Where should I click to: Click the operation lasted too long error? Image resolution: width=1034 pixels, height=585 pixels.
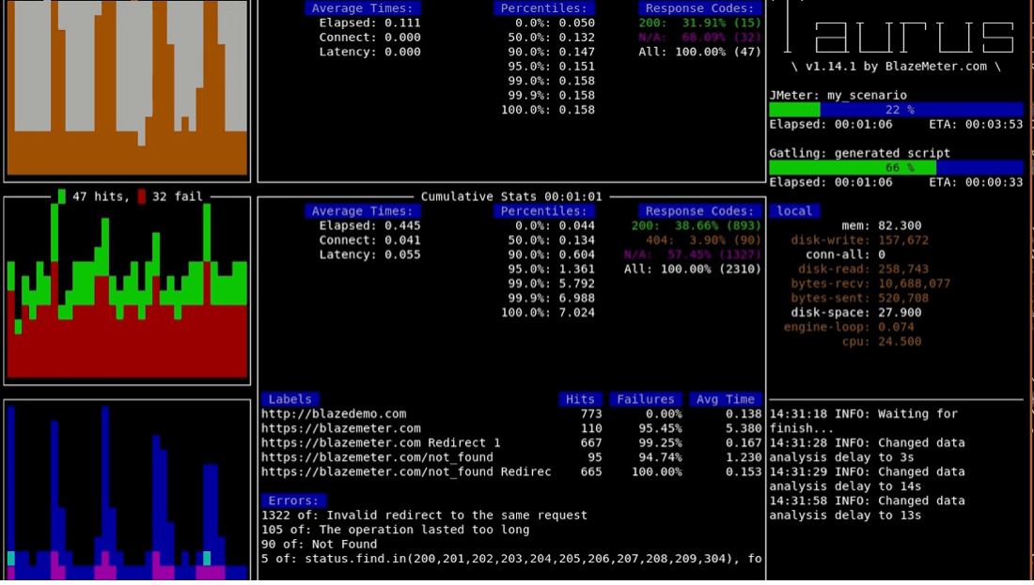click(x=395, y=530)
